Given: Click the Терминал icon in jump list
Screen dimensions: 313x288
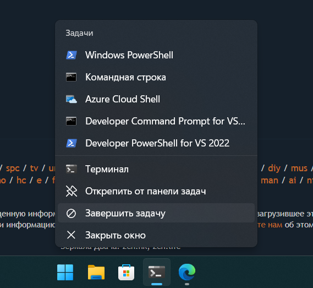Looking at the screenshot, I should click(72, 169).
